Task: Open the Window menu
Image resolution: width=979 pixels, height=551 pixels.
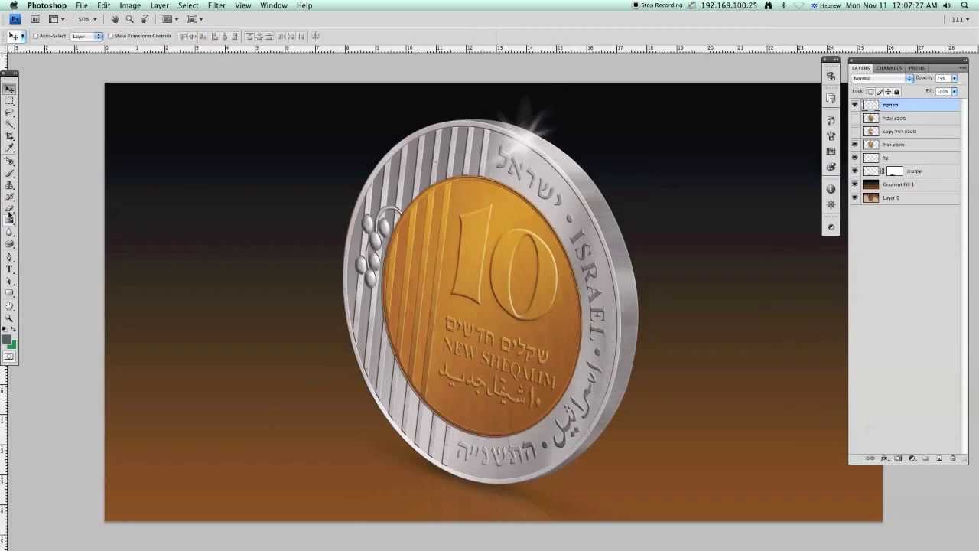Action: pos(273,5)
